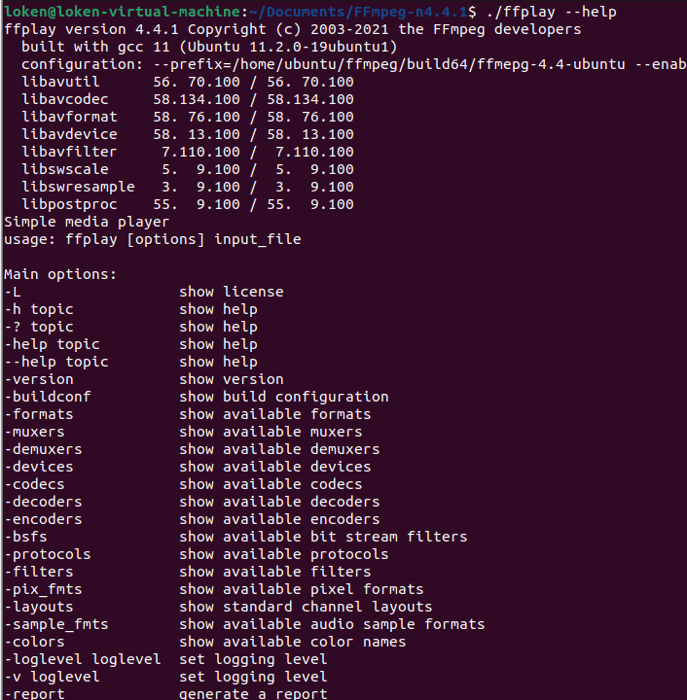Click the 'show available protocols' description
687x700 pixels.
[x=283, y=554]
